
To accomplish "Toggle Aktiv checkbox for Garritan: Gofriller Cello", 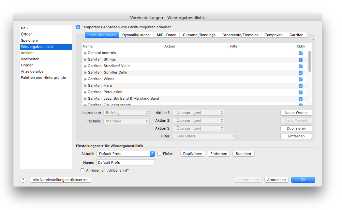I will tap(301, 73).
